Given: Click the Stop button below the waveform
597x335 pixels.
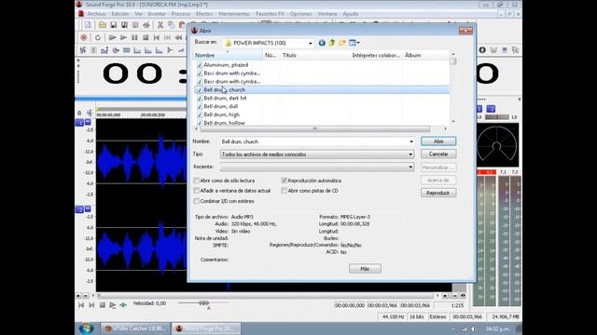Looking at the screenshot, I should pos(103,305).
